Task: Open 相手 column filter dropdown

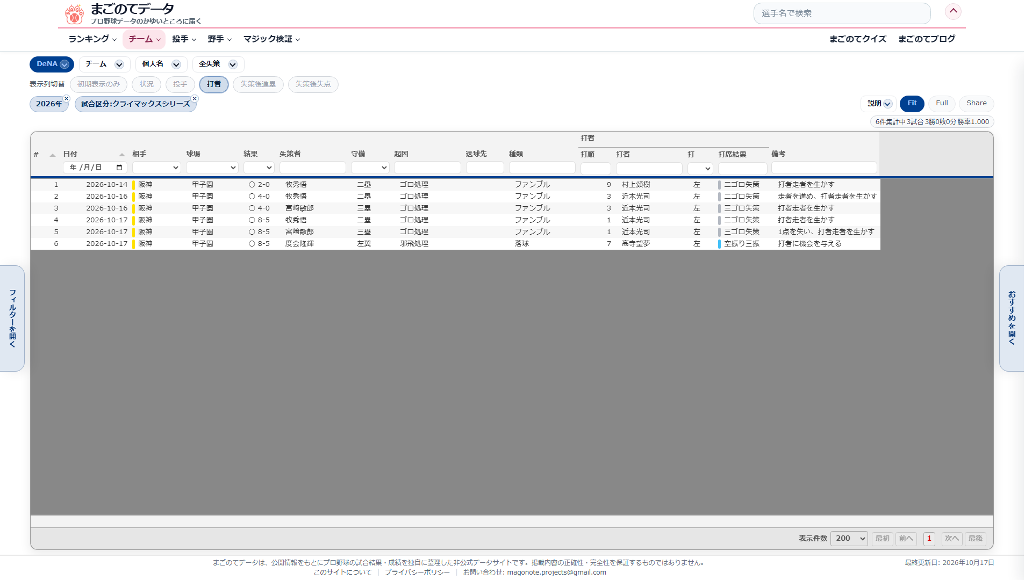Action: pos(156,168)
